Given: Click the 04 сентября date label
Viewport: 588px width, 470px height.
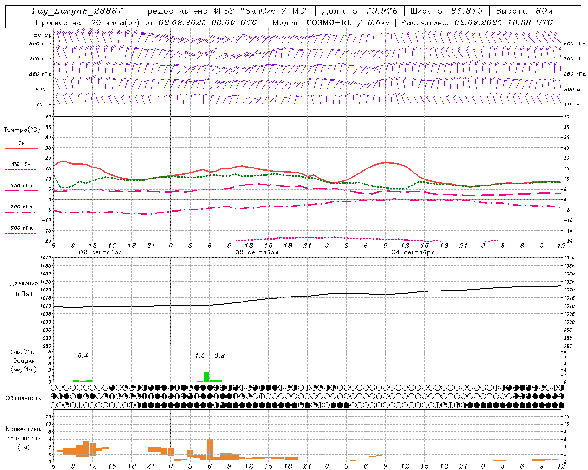Looking at the screenshot, I should (413, 252).
